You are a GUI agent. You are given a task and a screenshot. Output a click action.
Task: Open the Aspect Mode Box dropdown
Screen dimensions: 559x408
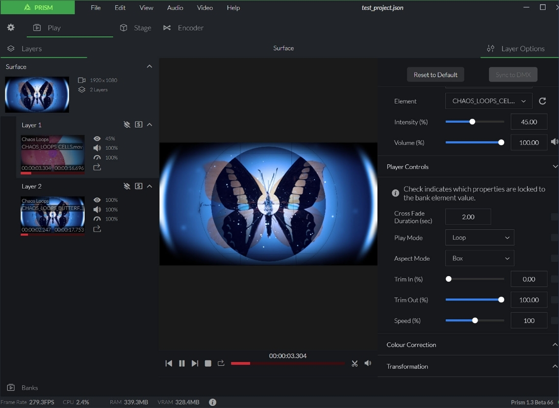480,258
